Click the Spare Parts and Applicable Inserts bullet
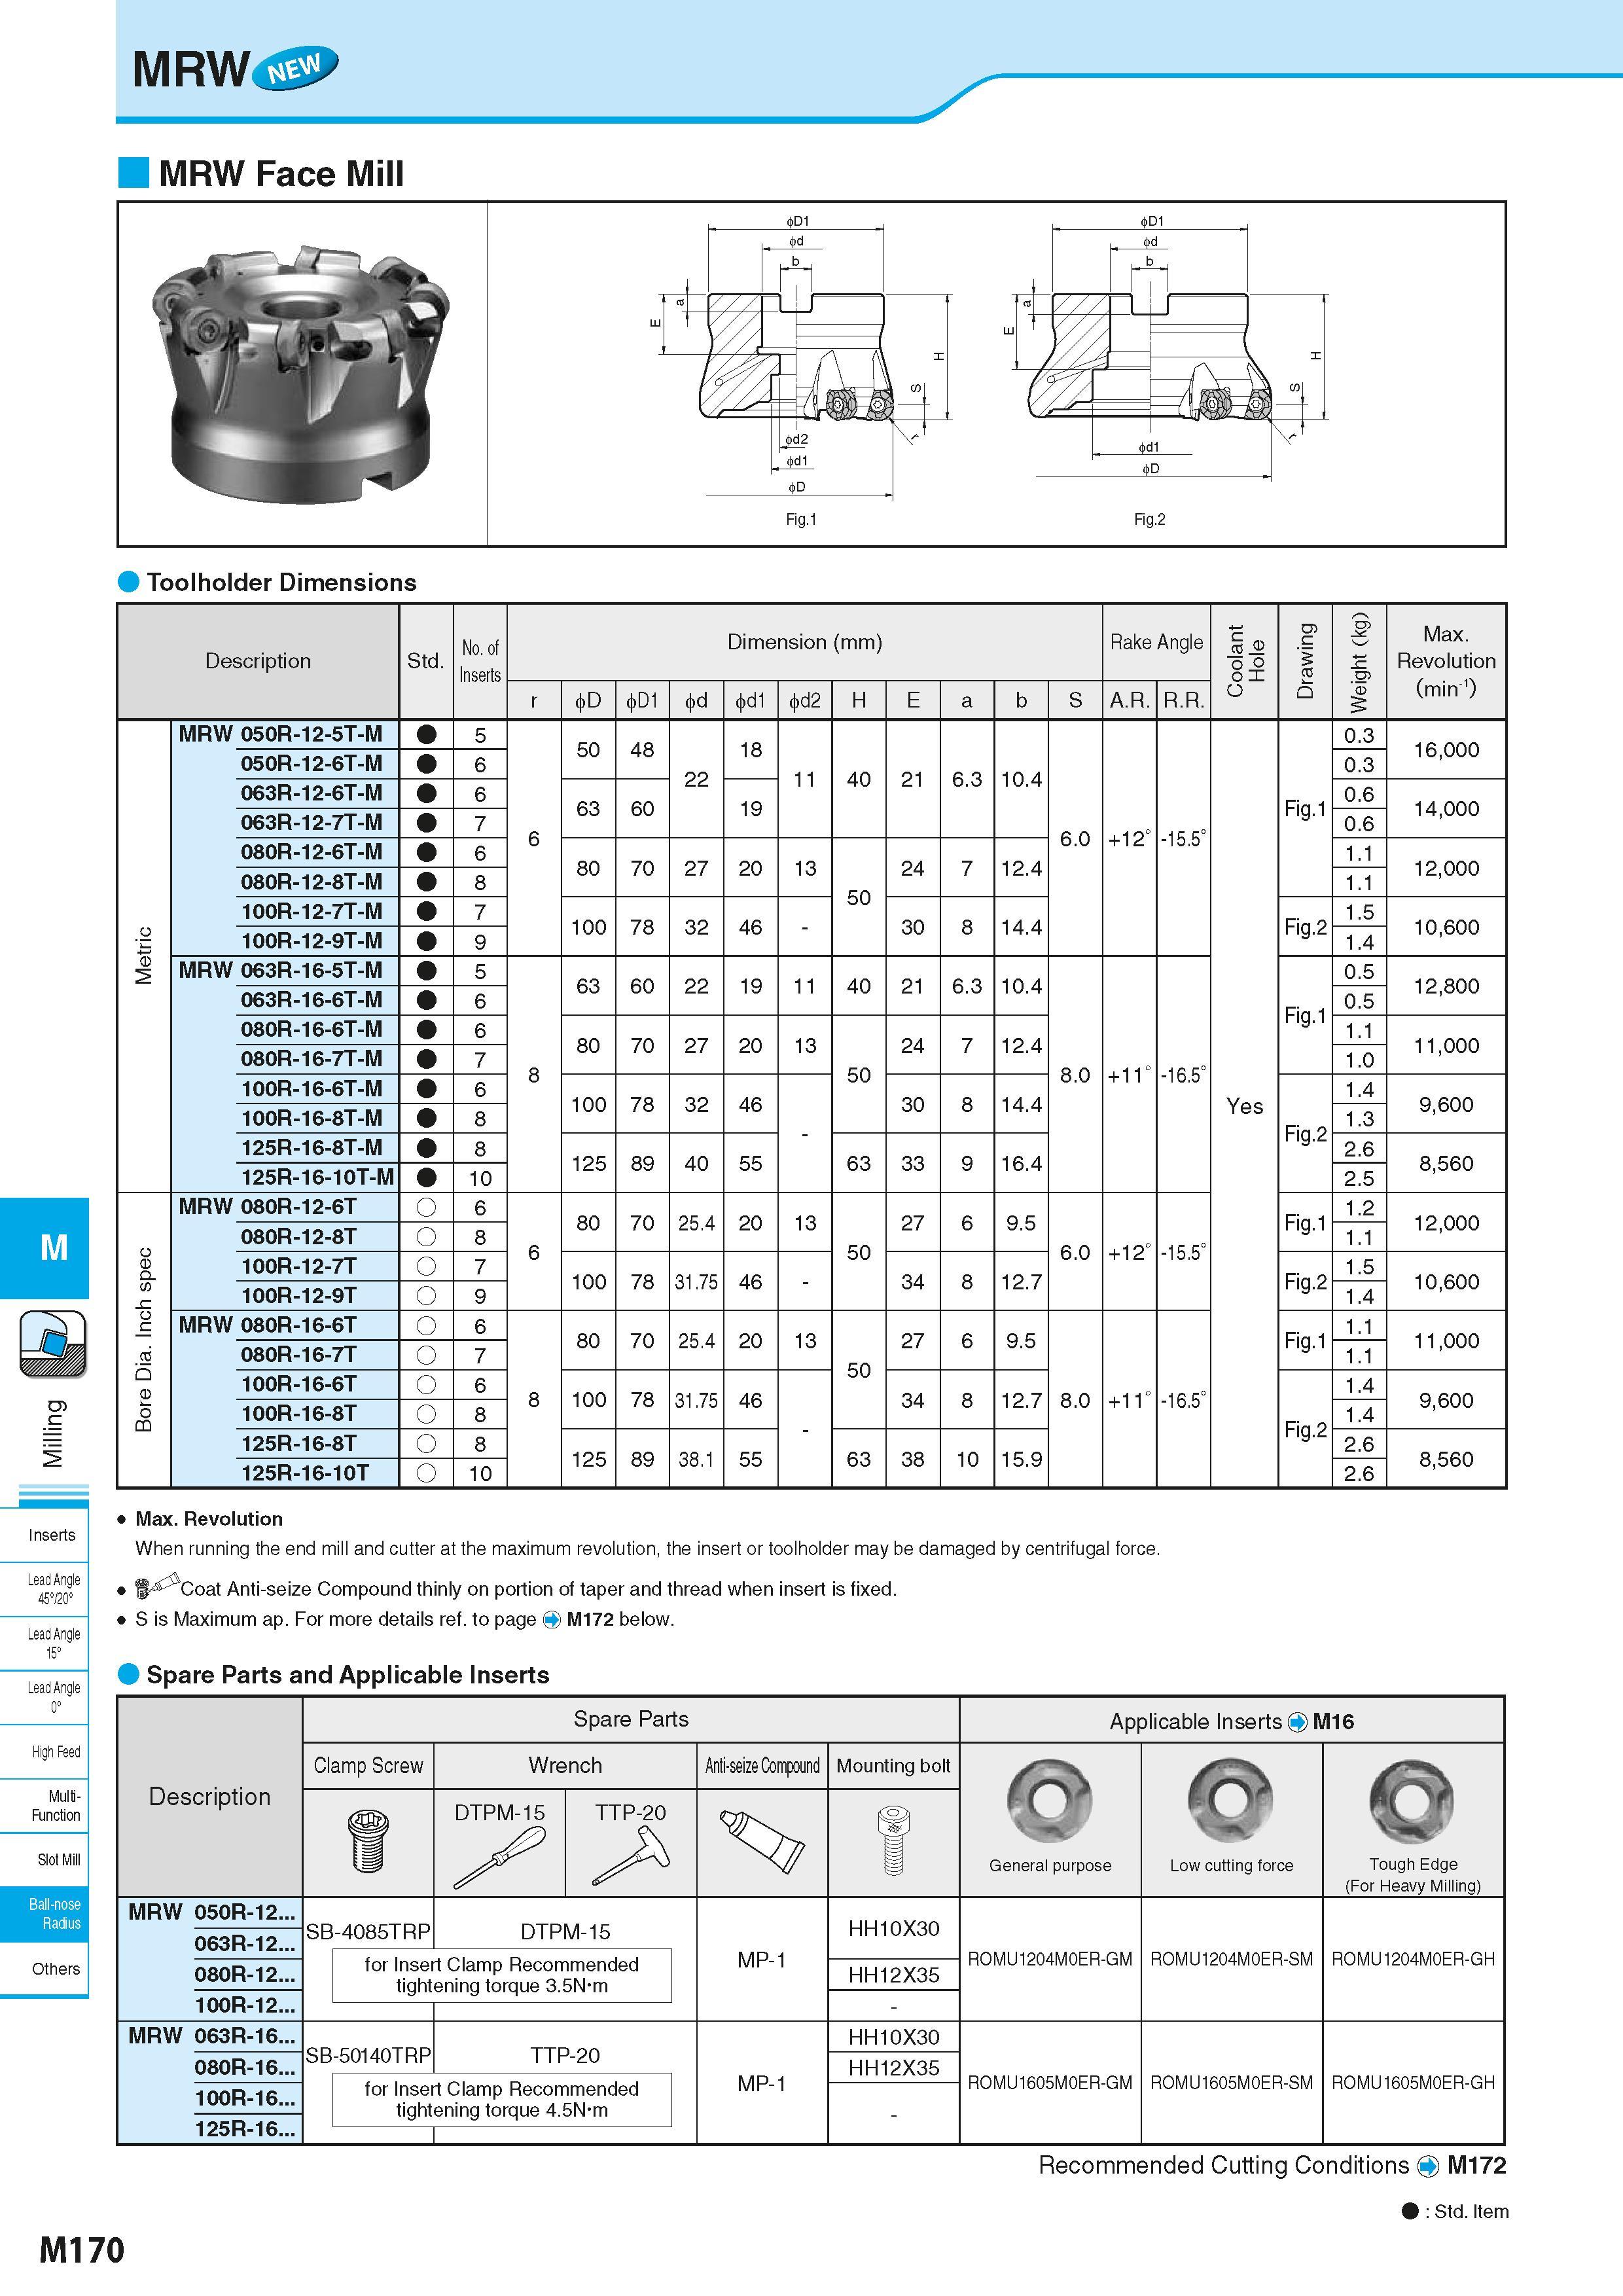 (128, 1674)
